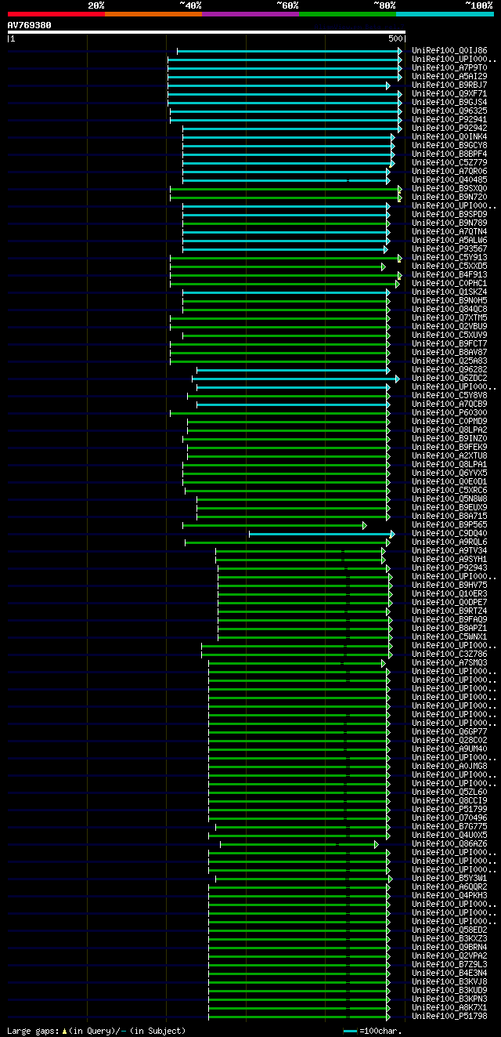The height and width of the screenshot is (1037, 501).
Task: Open hit UniRef100_B9N720
Action: click(449, 198)
